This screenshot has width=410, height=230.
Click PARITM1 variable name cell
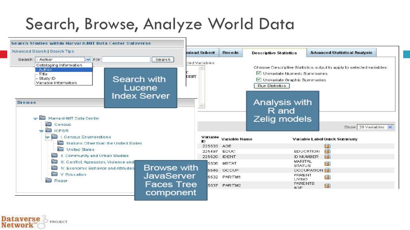pos(231,177)
